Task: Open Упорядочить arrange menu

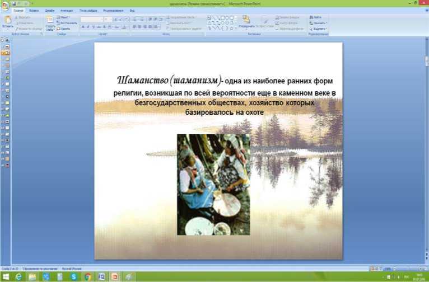Action: click(246, 22)
